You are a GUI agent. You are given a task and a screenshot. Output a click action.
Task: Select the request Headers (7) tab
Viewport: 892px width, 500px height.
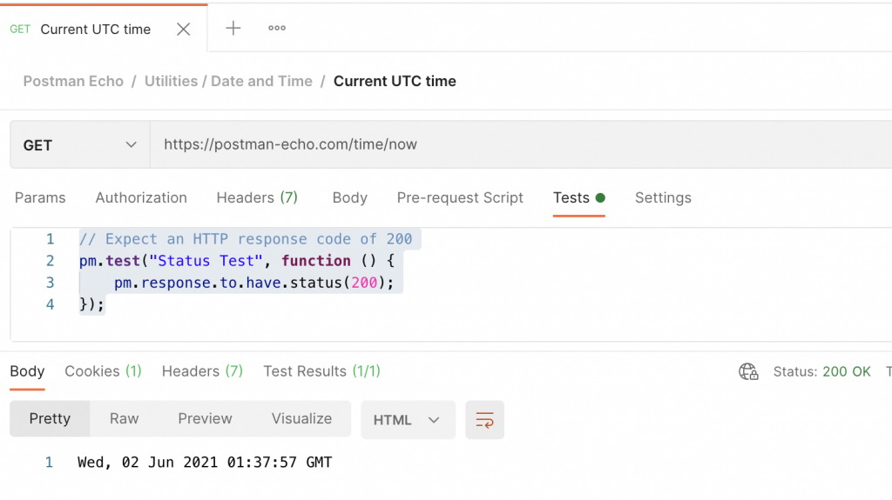pos(257,198)
